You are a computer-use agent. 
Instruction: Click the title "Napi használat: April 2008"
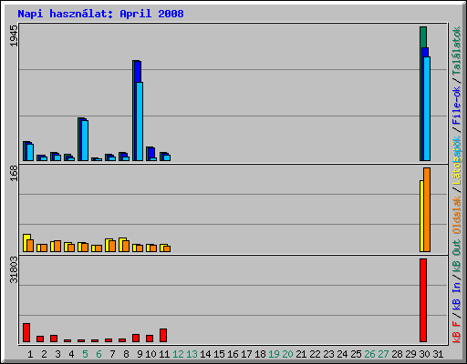coord(100,14)
